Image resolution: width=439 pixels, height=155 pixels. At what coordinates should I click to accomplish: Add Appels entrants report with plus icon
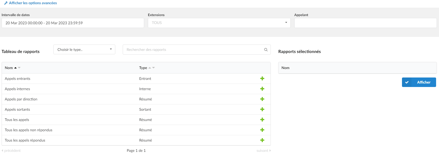click(x=262, y=79)
